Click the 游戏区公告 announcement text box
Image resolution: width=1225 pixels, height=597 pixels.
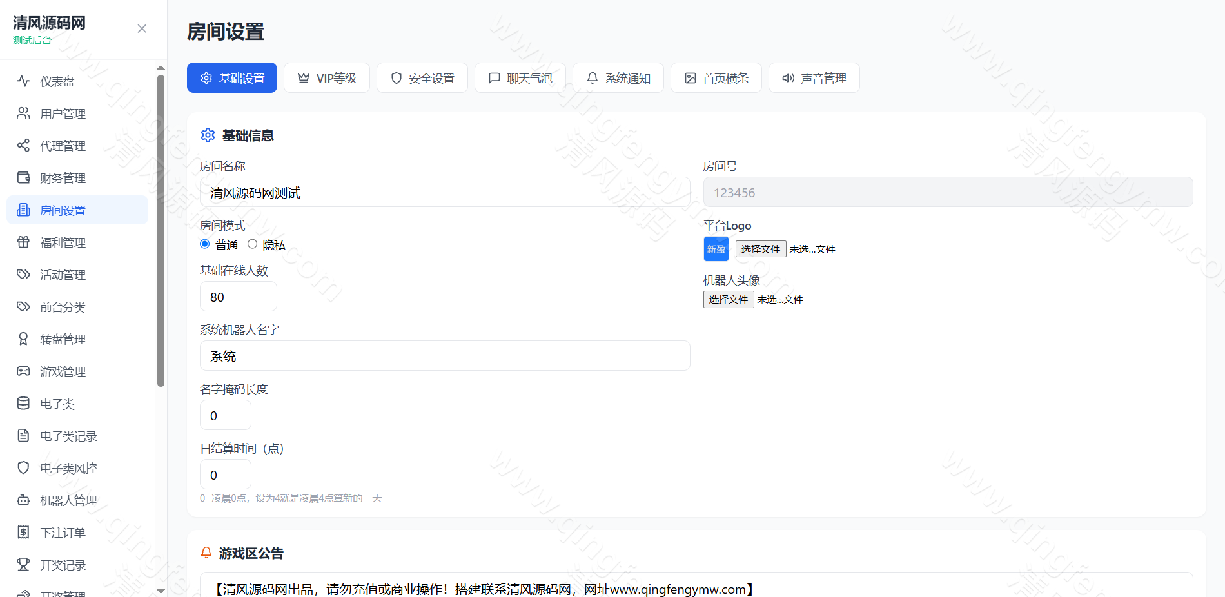tap(696, 585)
